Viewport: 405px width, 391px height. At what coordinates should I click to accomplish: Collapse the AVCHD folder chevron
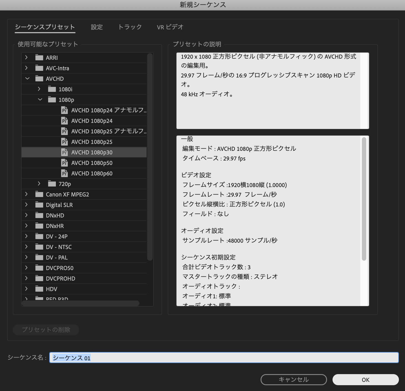click(x=27, y=78)
